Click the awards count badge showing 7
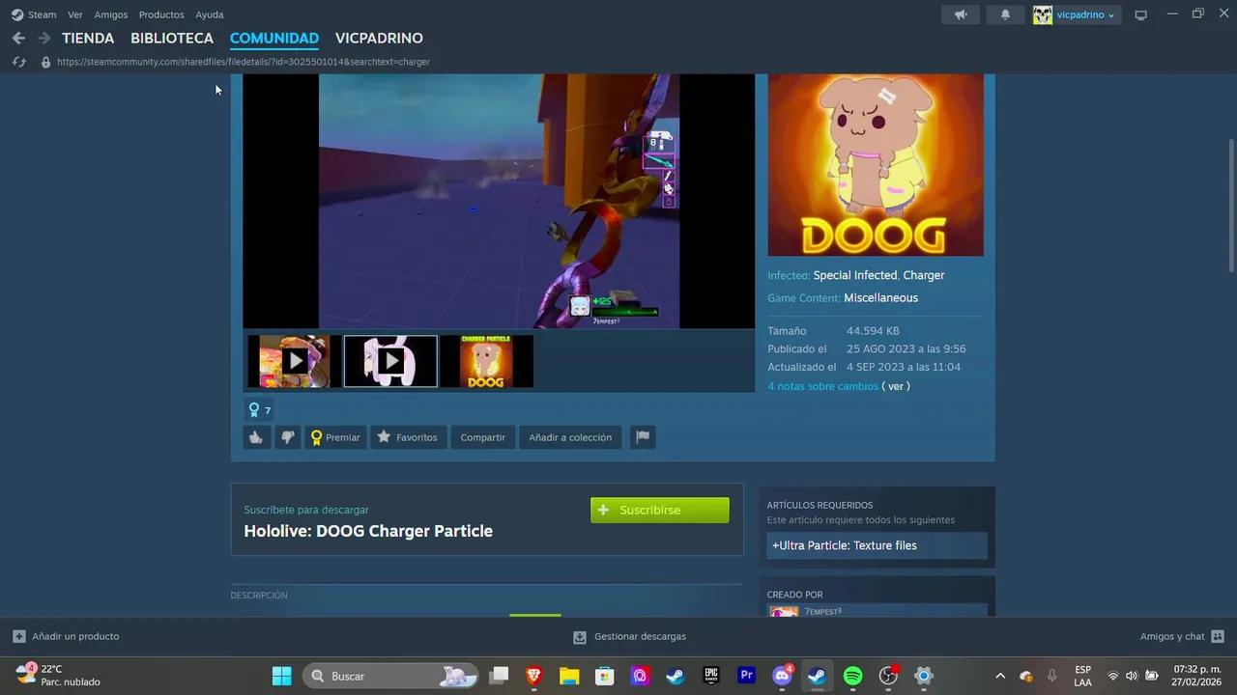Image resolution: width=1237 pixels, height=695 pixels. [x=259, y=409]
